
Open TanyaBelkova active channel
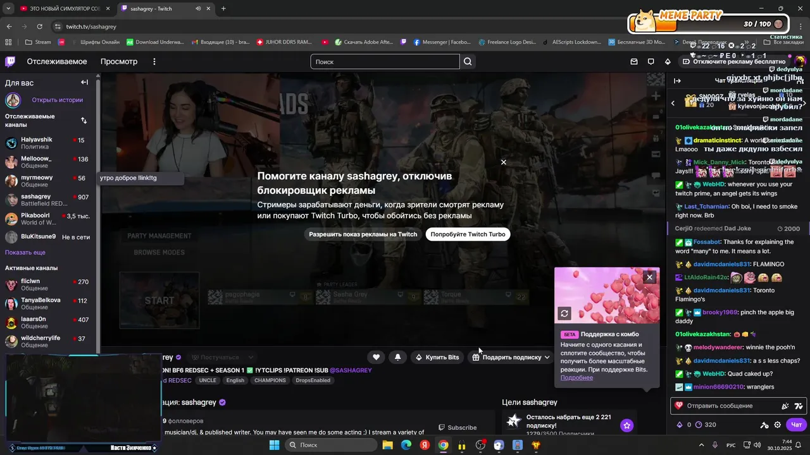coord(48,304)
